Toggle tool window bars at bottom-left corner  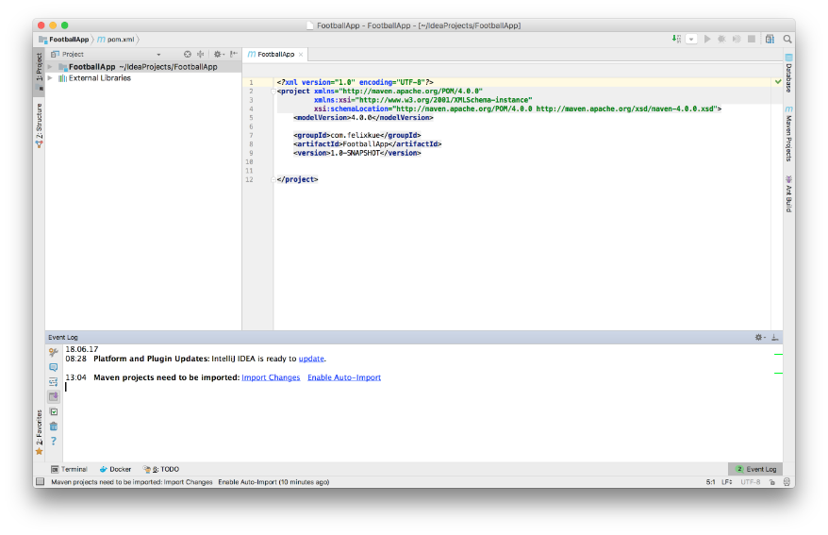click(40, 481)
